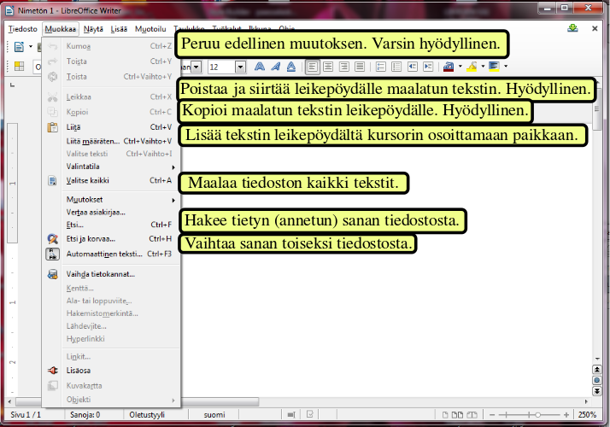Screen dimensions: 610x427
Task: Close the open Muokkaa menu
Action: click(61, 29)
